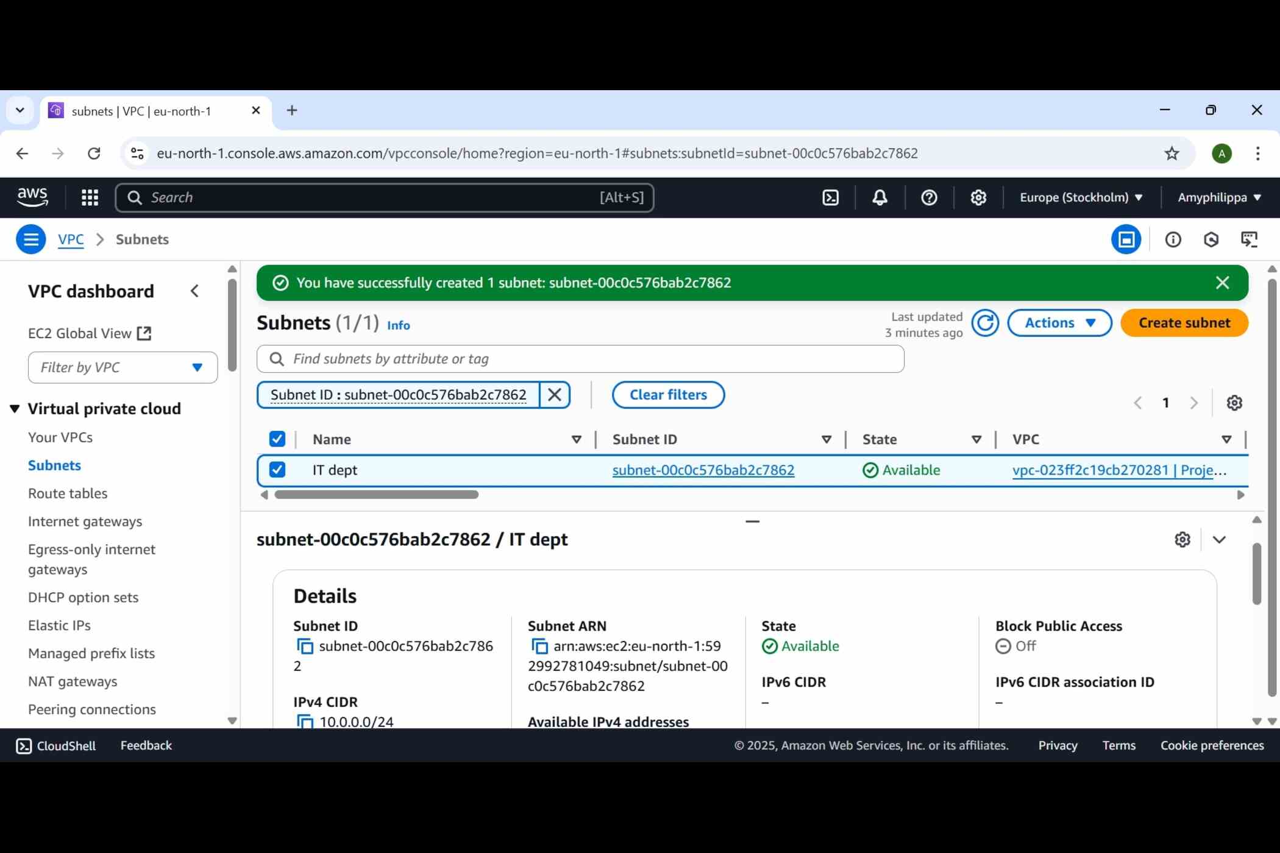Open the Amyphilippa account menu
1280x853 pixels.
1219,197
